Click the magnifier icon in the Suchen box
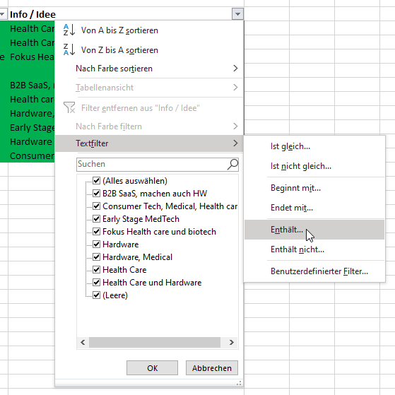Screen dimensions: 395x395 point(232,164)
